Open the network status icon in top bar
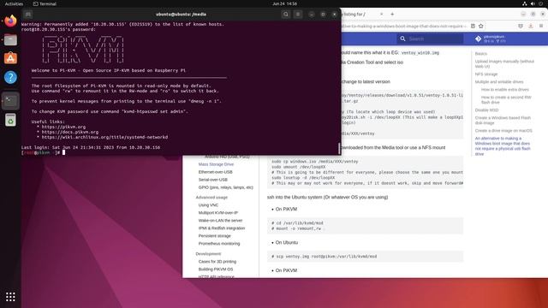548x308 pixels. (524, 3)
